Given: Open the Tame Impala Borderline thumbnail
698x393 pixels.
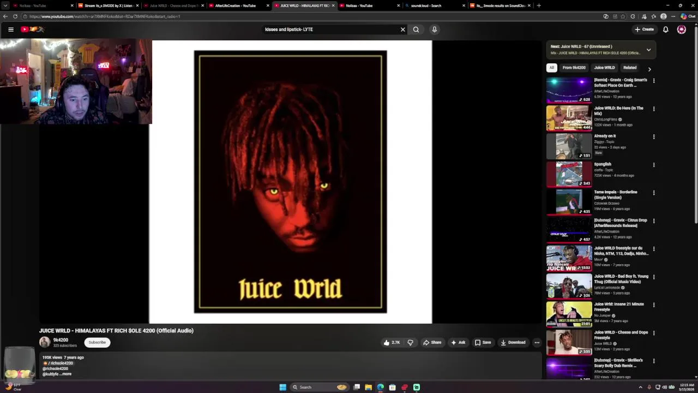Looking at the screenshot, I should point(569,202).
